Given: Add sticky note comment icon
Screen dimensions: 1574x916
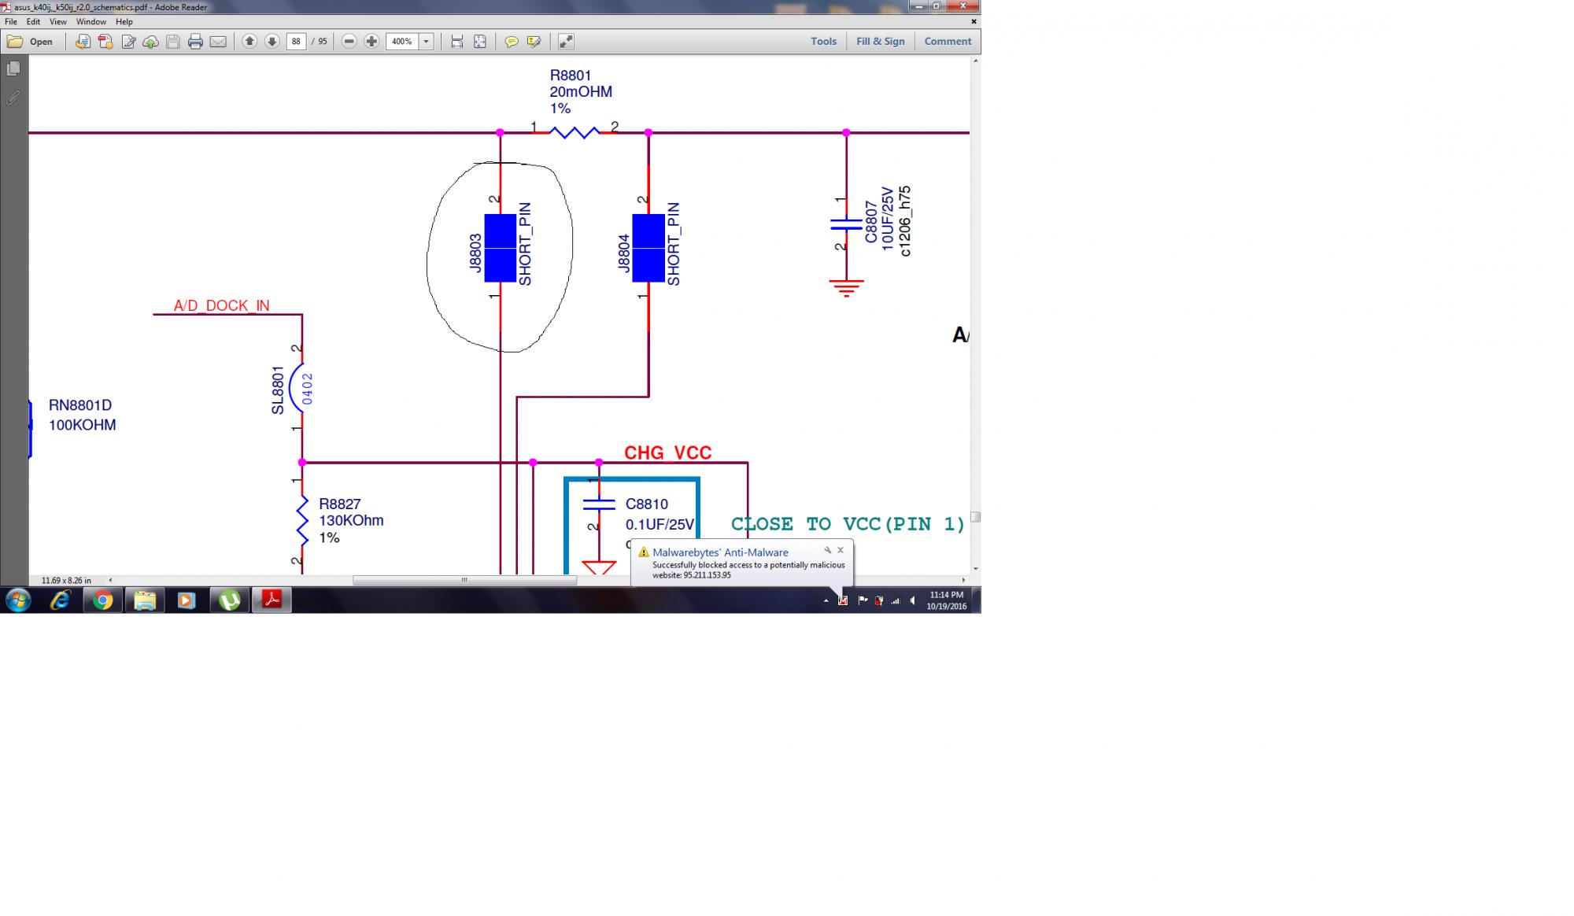Looking at the screenshot, I should pos(512,42).
